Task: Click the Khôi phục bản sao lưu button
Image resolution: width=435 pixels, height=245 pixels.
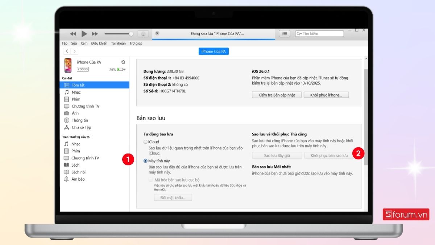Action: click(x=329, y=155)
